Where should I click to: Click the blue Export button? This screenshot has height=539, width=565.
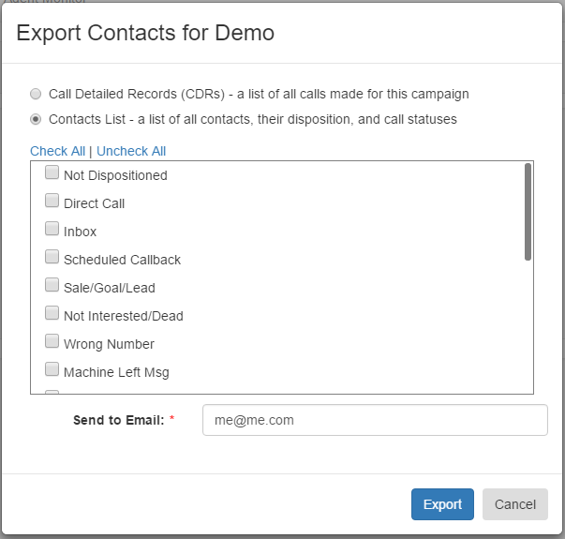pyautogui.click(x=442, y=504)
